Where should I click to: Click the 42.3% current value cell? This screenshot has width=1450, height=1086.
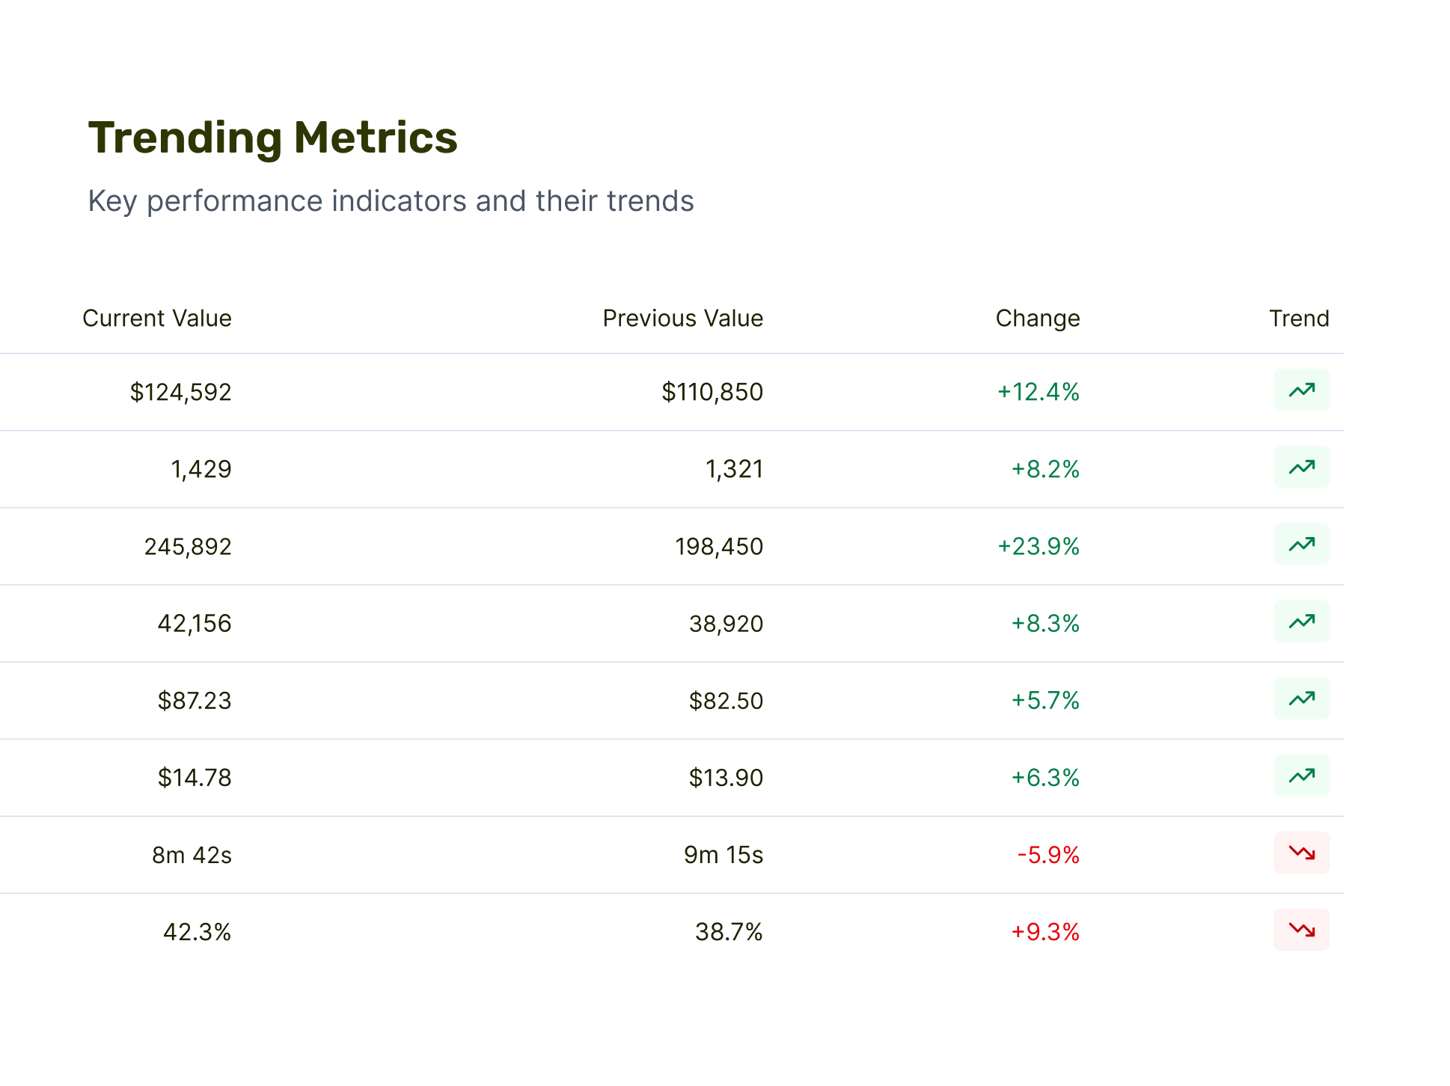(x=197, y=932)
